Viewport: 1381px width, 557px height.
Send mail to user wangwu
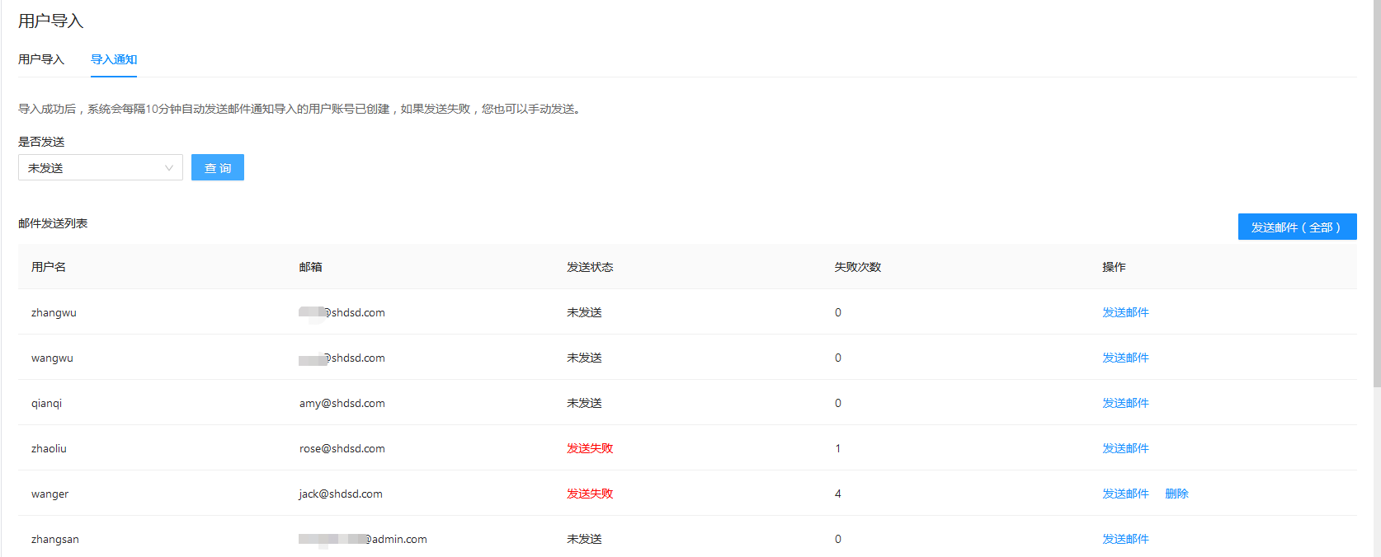[1125, 358]
